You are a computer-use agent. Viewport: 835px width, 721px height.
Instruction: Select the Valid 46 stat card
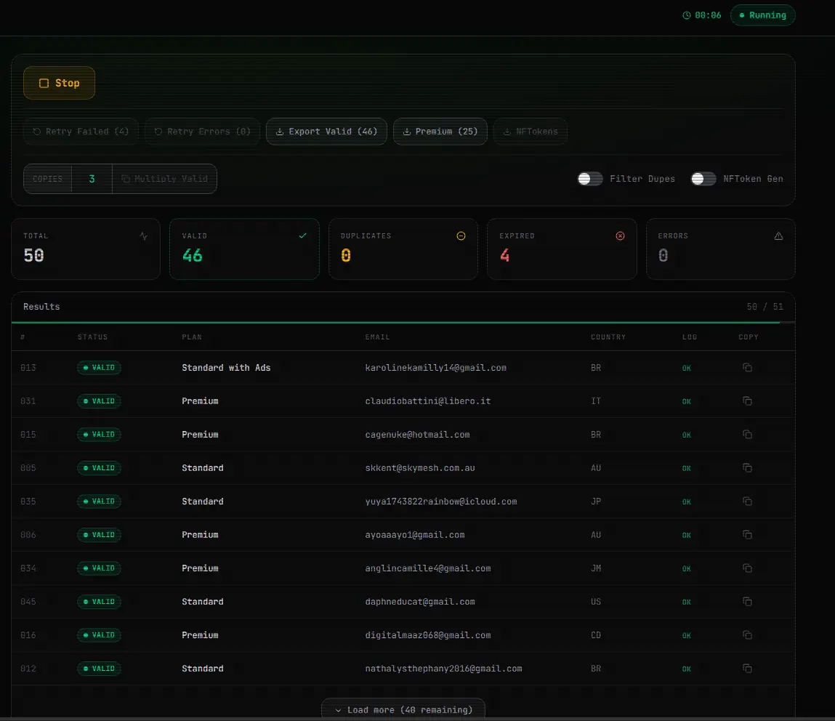[244, 249]
